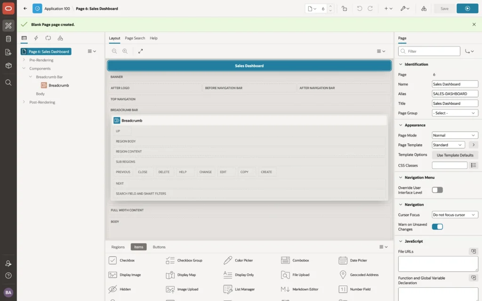Switch to Processing tab icon
Image resolution: width=482 pixels, height=301 pixels.
[x=48, y=38]
